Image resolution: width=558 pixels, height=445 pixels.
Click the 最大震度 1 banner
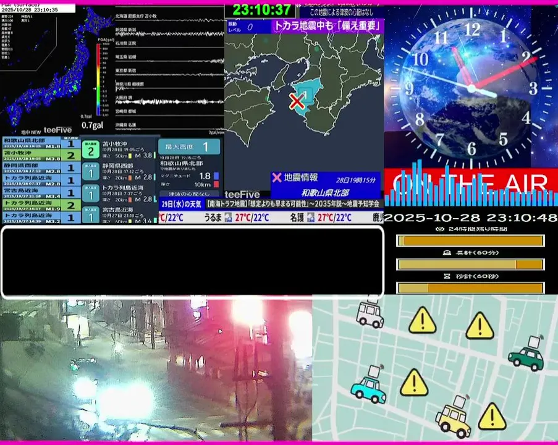189,146
